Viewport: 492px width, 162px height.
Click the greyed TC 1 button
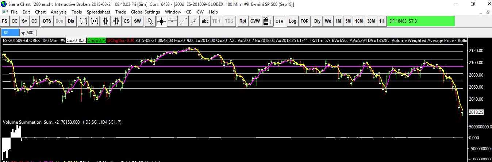pos(216,21)
